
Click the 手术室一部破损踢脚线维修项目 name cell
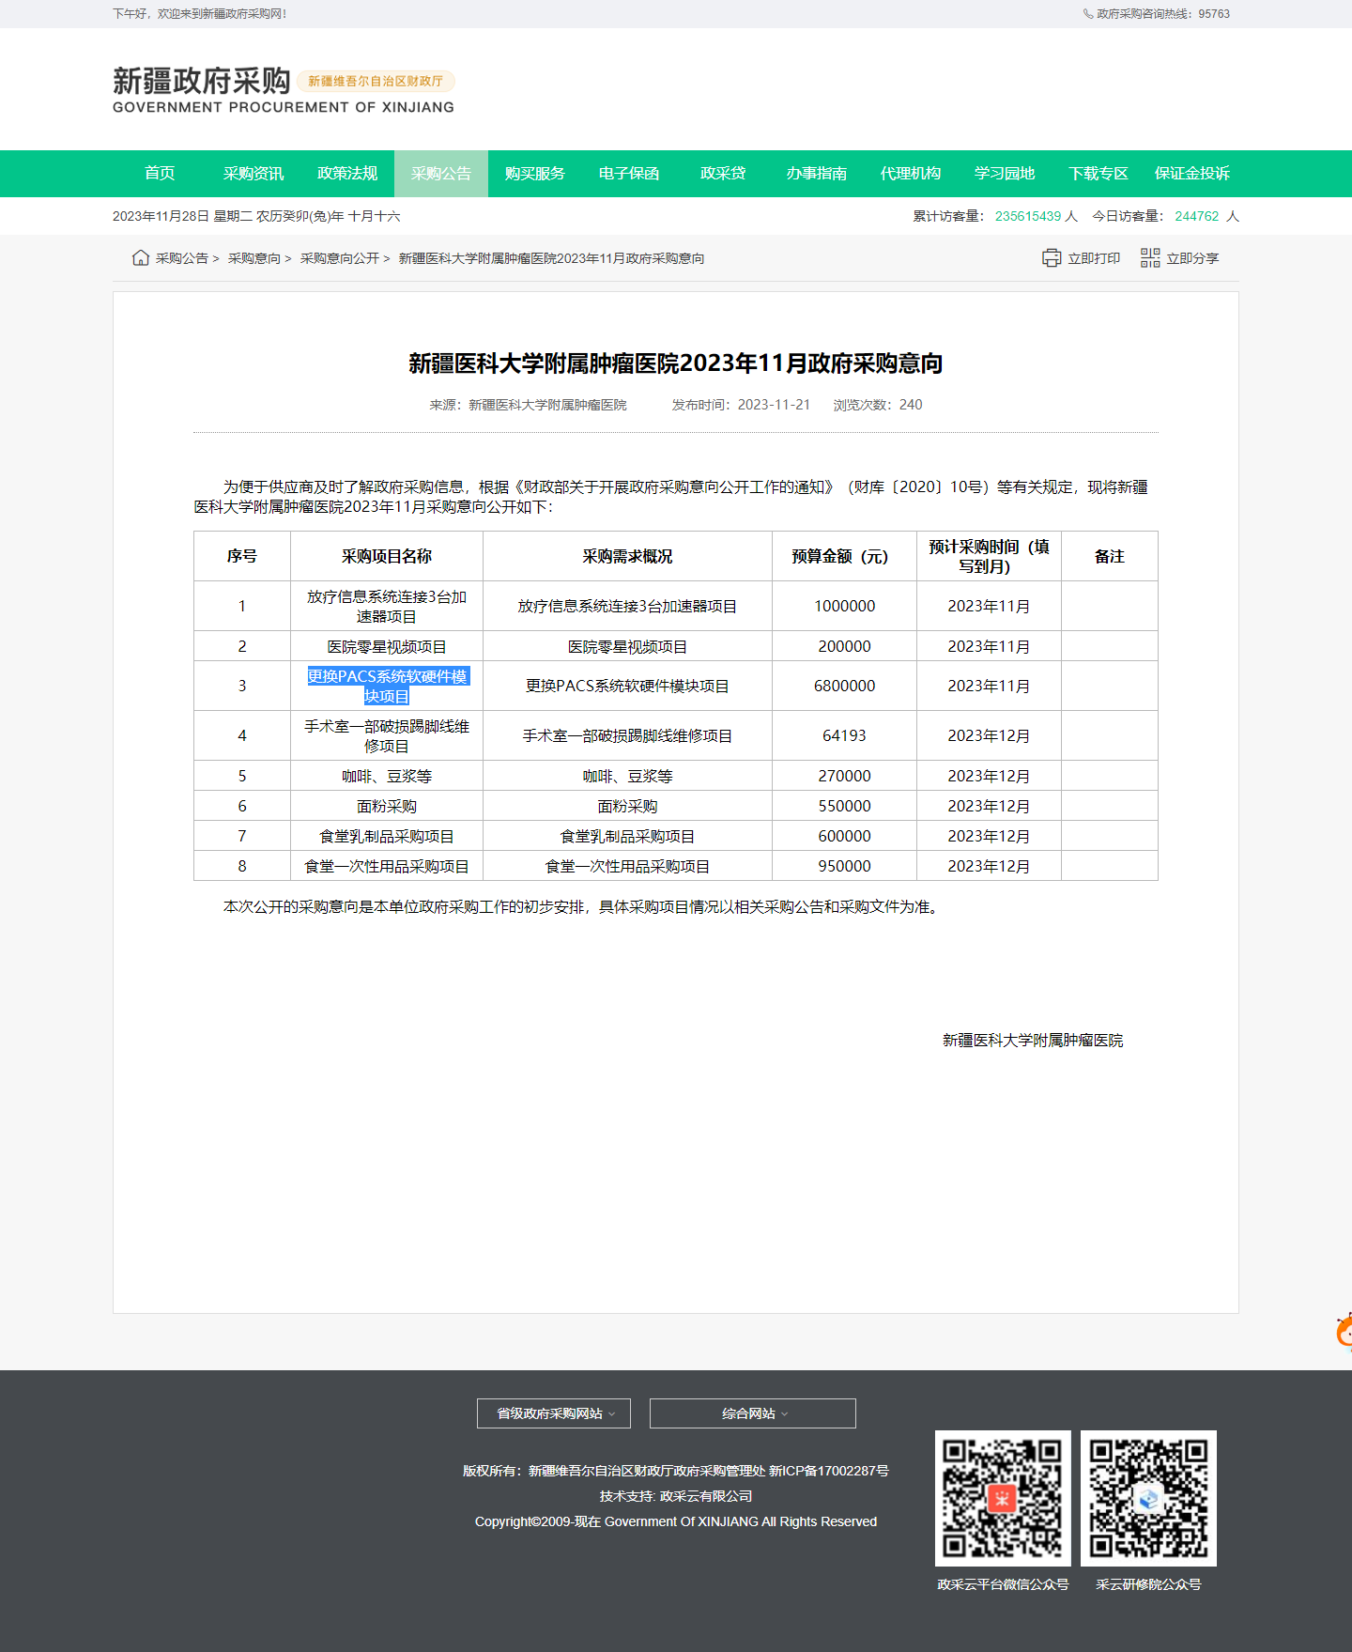tap(387, 736)
